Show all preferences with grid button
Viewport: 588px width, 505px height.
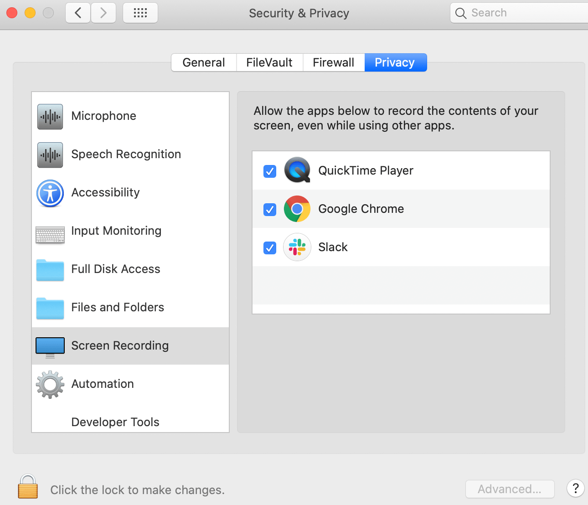(140, 13)
